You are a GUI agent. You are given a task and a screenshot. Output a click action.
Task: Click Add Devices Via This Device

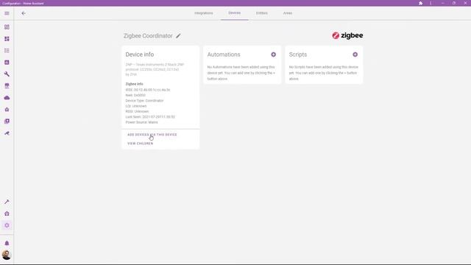[x=152, y=135]
